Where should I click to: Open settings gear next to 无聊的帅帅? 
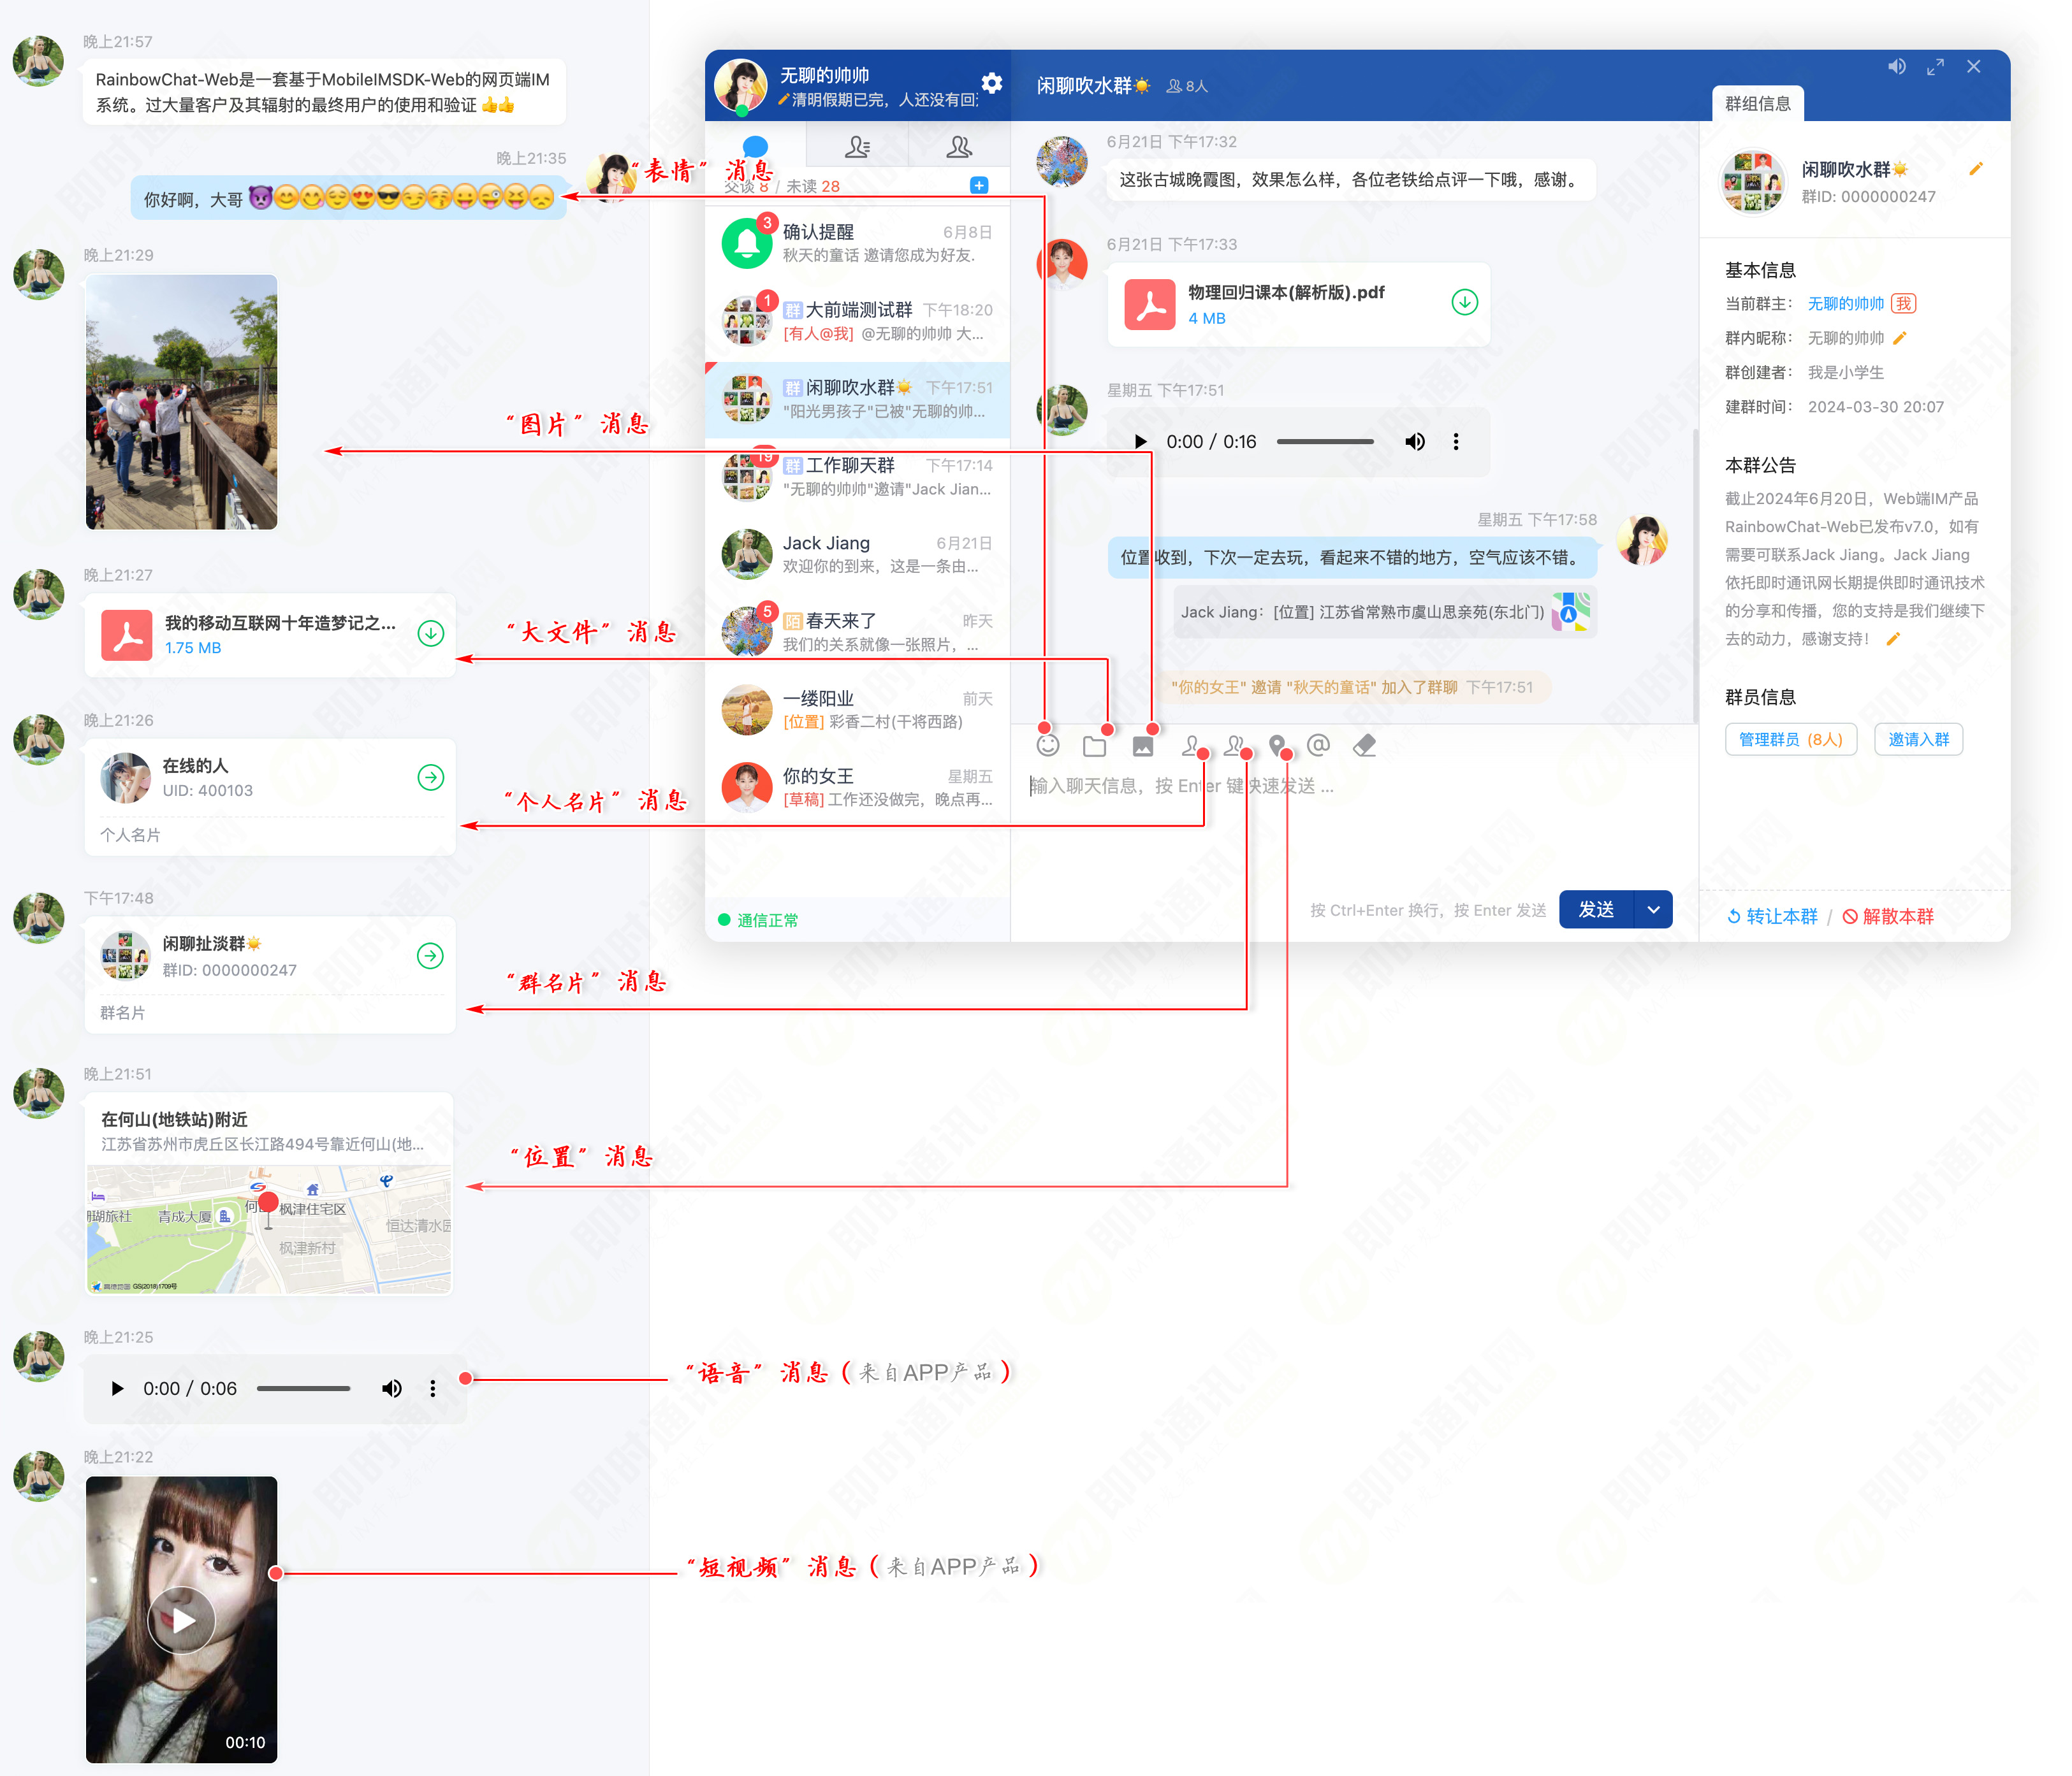pyautogui.click(x=991, y=83)
